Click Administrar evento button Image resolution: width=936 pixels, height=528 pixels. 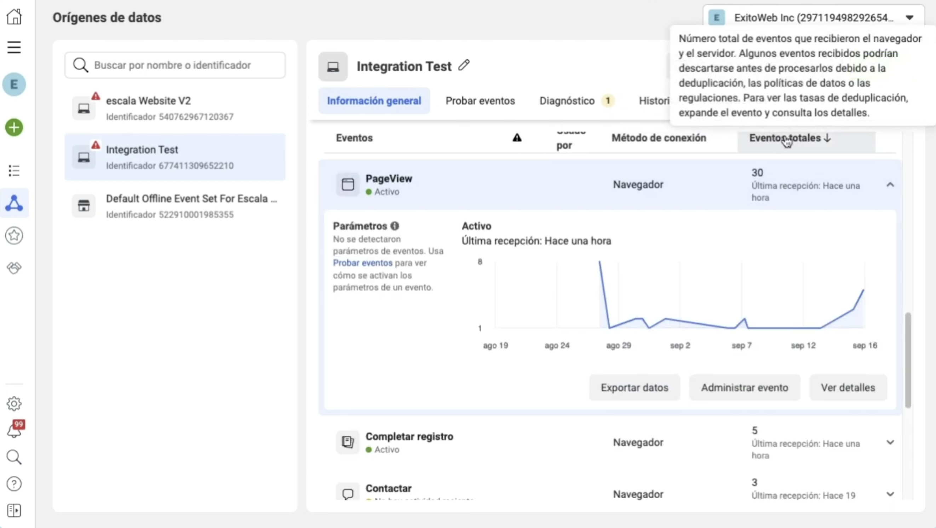(745, 388)
